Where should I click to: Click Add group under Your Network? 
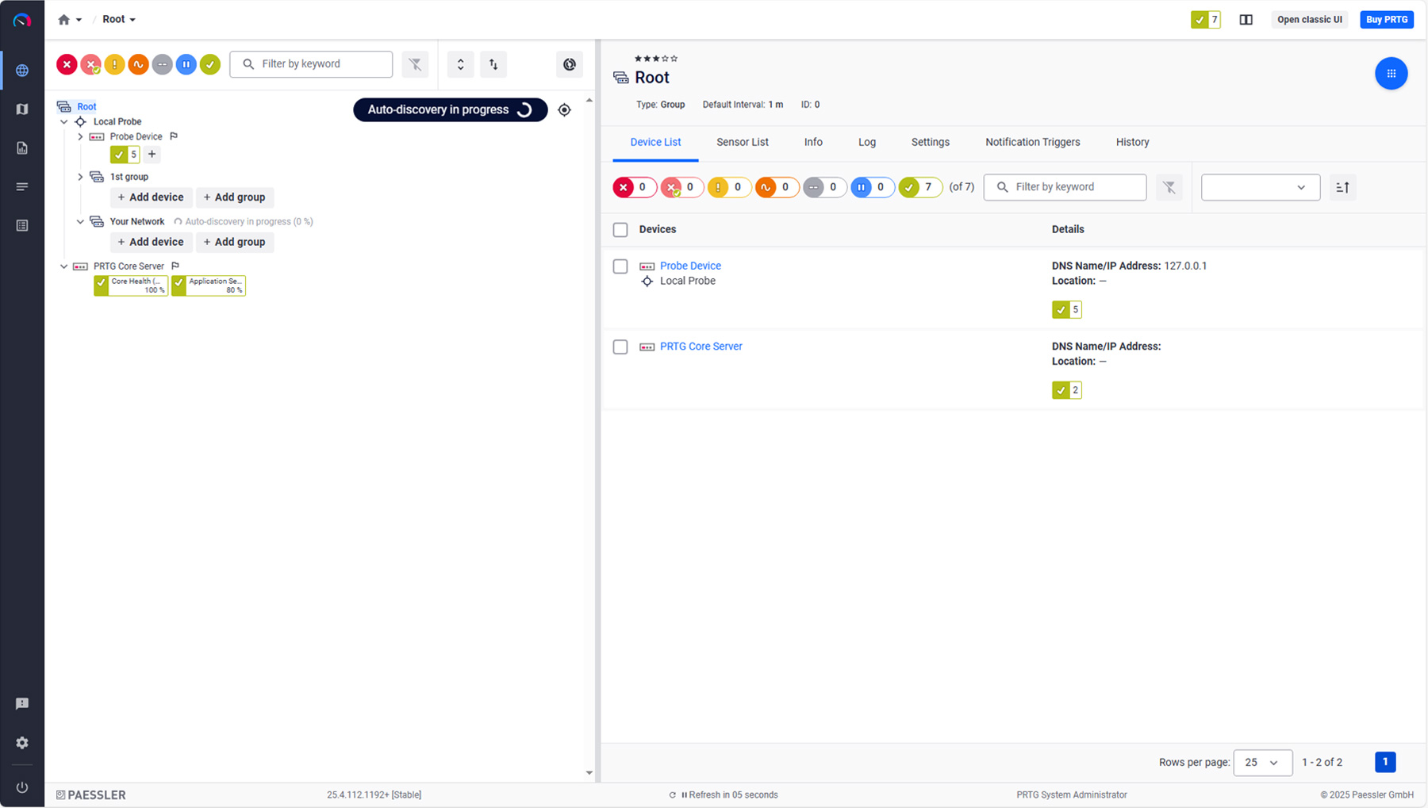coord(235,242)
